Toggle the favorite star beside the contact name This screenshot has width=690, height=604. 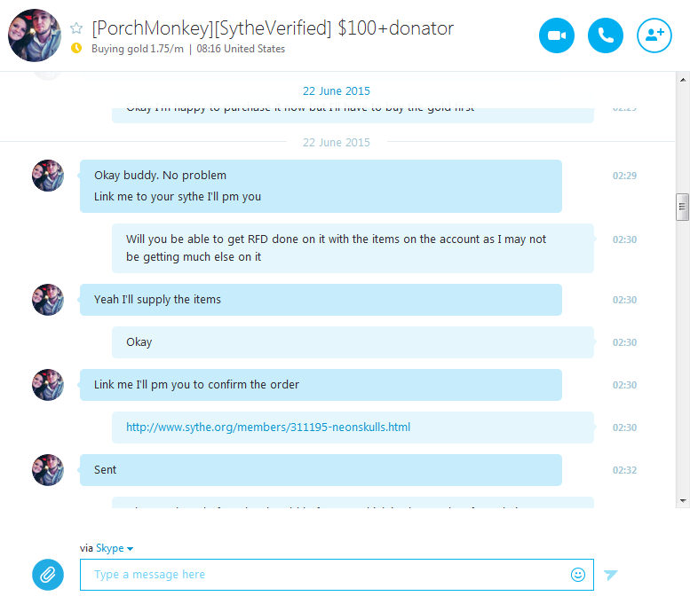pyautogui.click(x=76, y=28)
